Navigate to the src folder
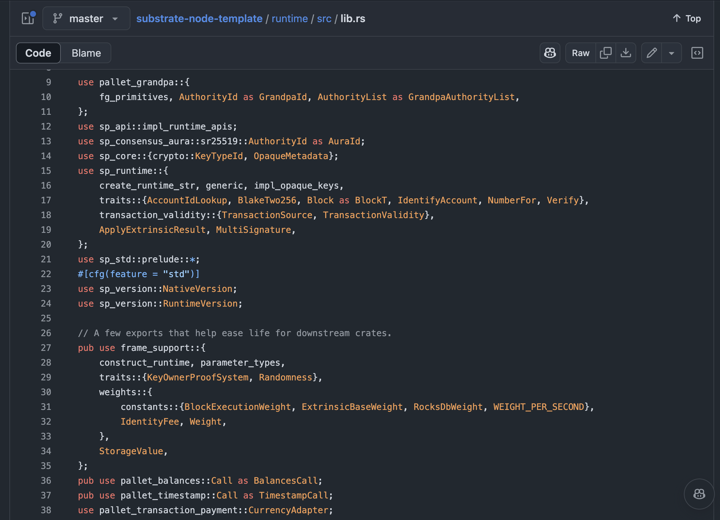 coord(324,18)
